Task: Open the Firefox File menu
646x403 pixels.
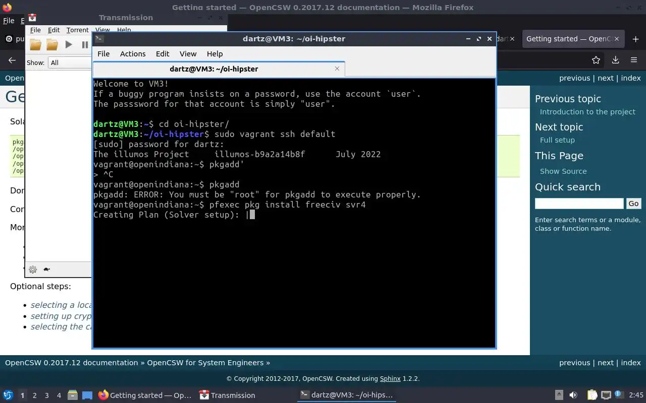Action: (x=9, y=21)
